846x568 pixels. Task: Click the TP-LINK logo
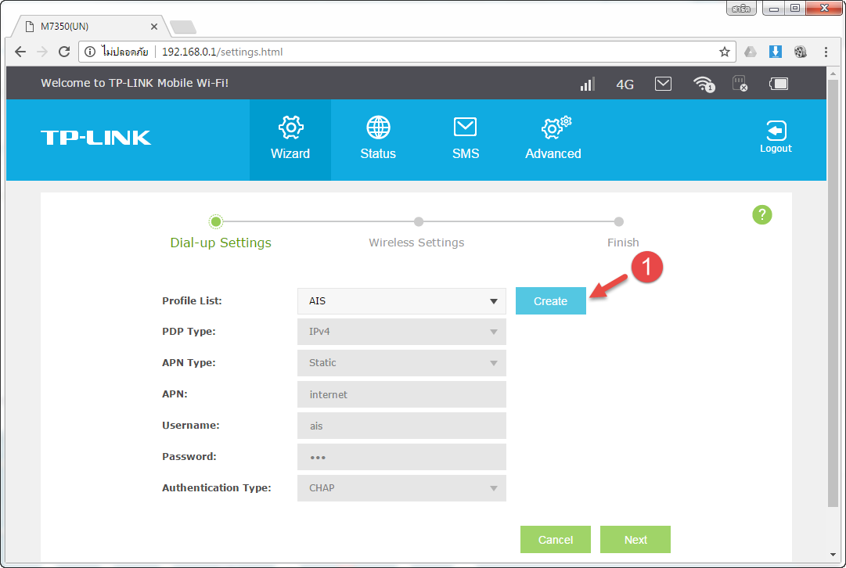[95, 138]
